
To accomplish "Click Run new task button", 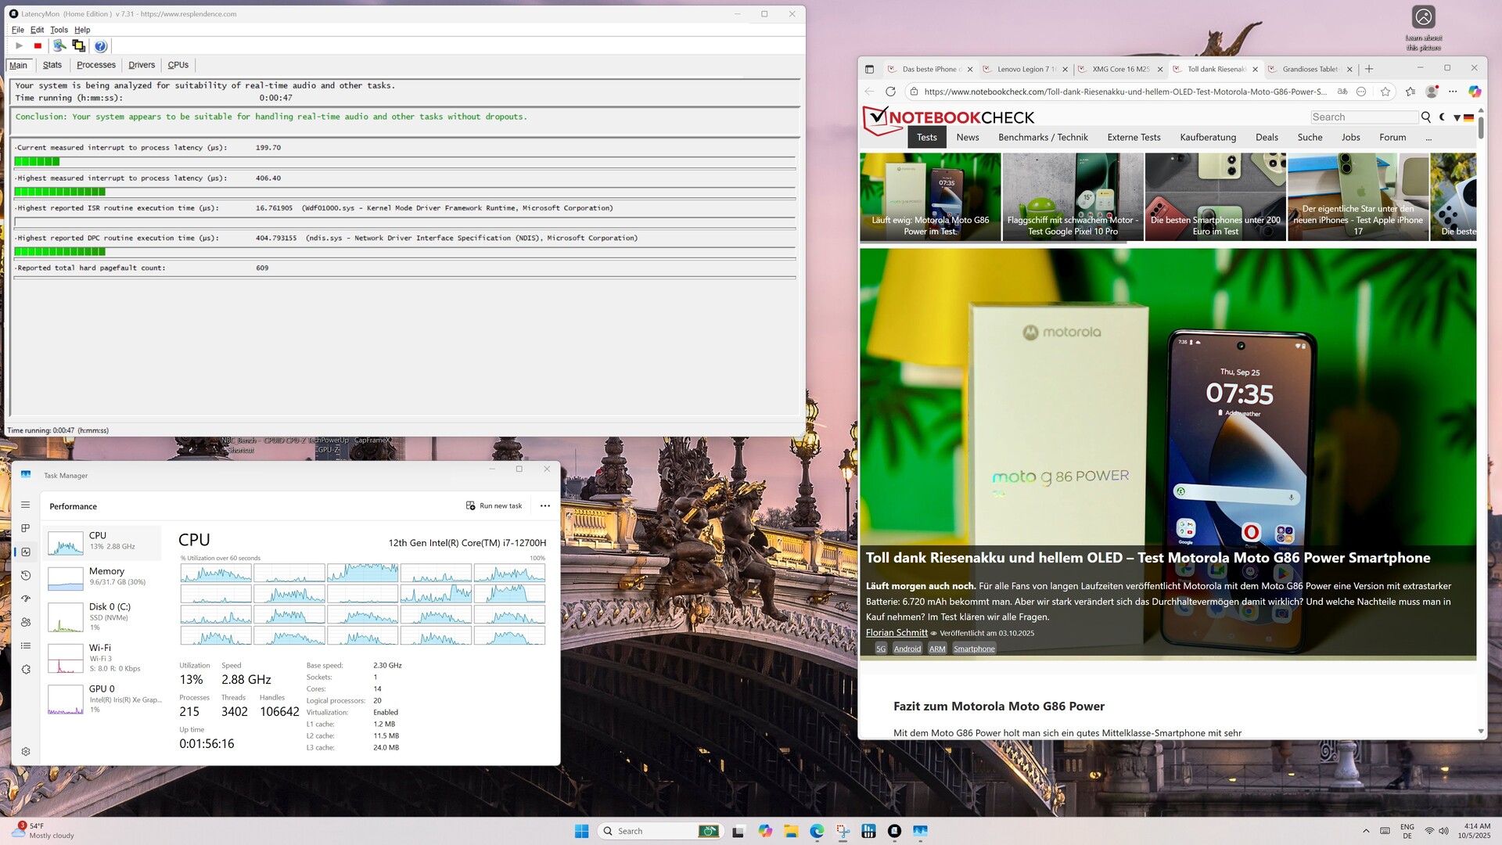I will pos(494,506).
